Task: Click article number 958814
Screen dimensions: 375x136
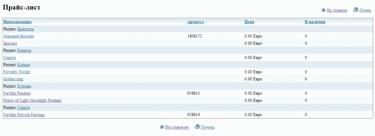Action: [194, 115]
